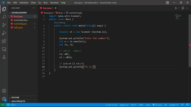This screenshot has width=191, height=107.
Task: Open the Source Control view
Action: click(4, 25)
